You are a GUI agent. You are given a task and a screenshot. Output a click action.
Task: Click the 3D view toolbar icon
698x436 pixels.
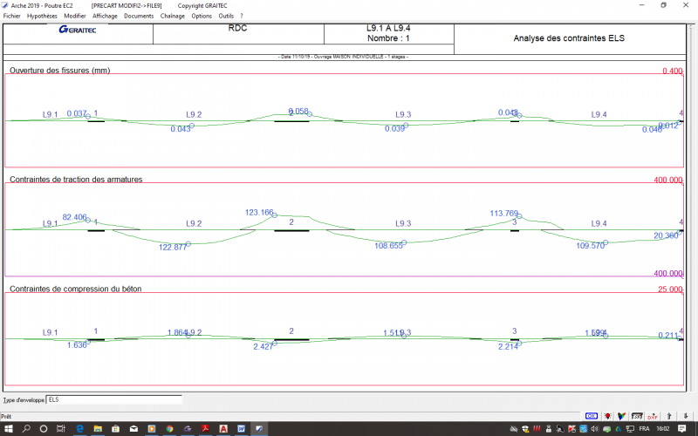click(637, 416)
